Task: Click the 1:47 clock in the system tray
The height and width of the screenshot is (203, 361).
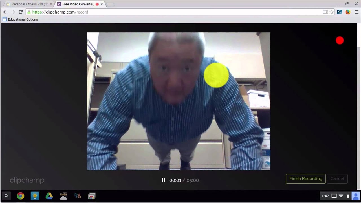Action: point(325,196)
